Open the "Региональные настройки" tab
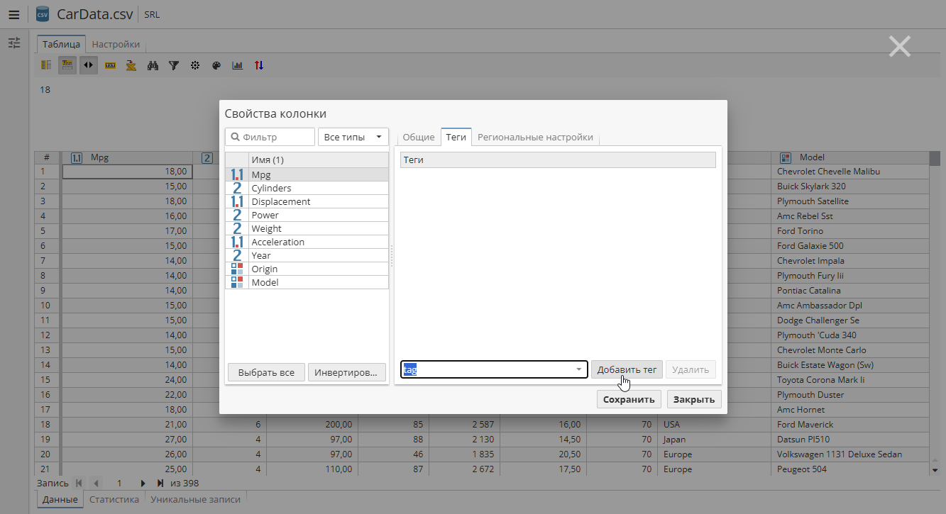Image resolution: width=946 pixels, height=514 pixels. coord(535,137)
